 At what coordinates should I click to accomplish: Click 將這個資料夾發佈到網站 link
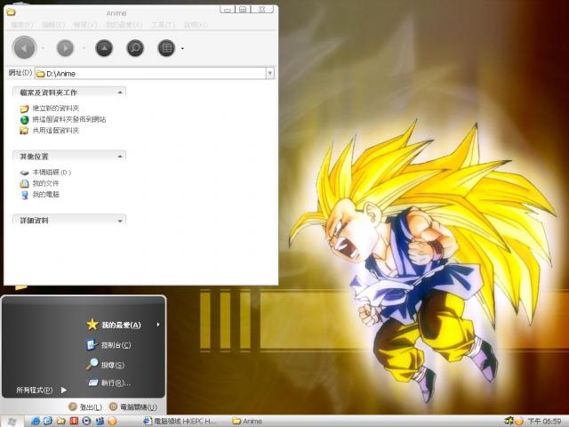click(69, 119)
